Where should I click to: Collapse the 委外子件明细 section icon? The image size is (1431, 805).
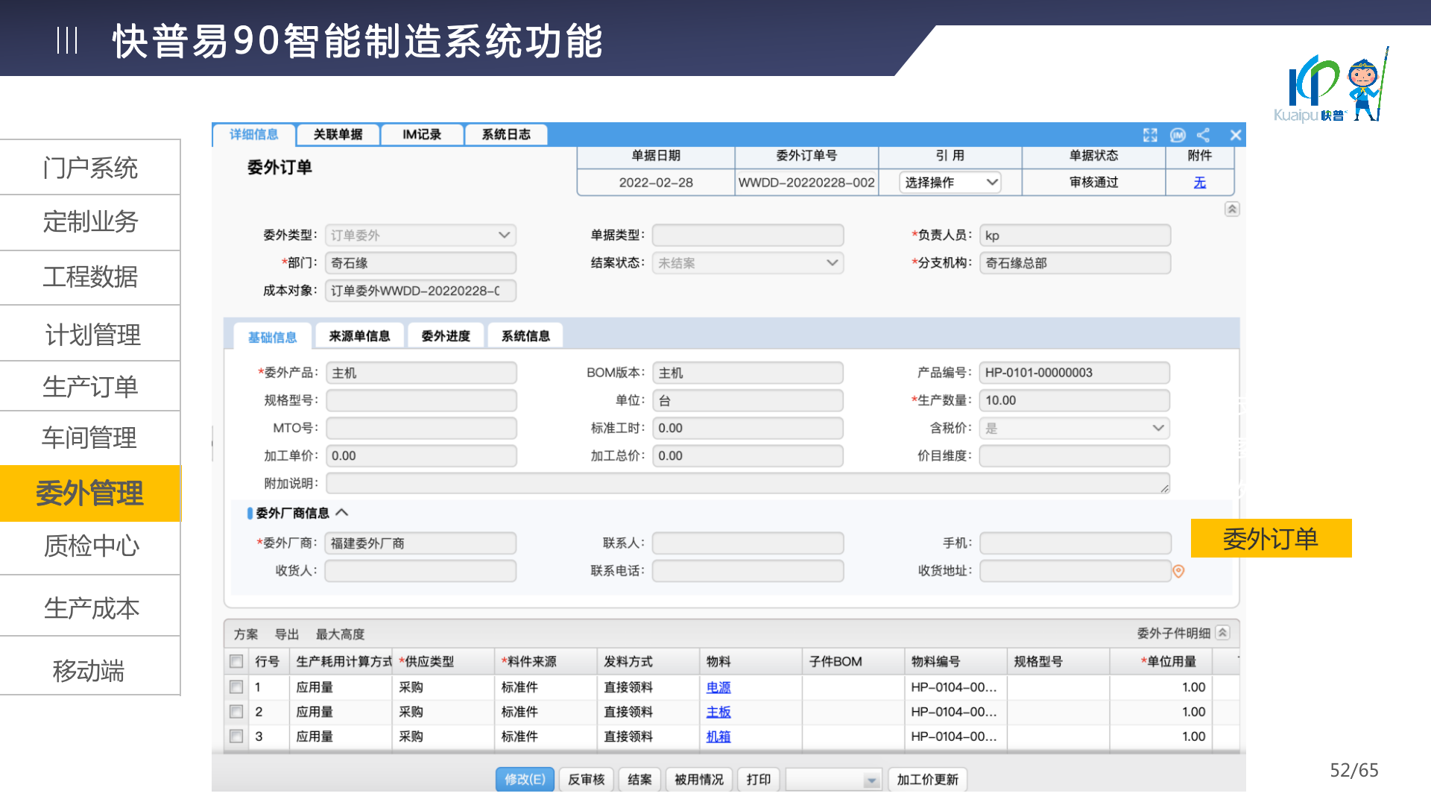coord(1222,633)
